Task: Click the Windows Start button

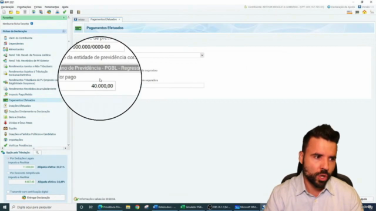Action: (5, 207)
